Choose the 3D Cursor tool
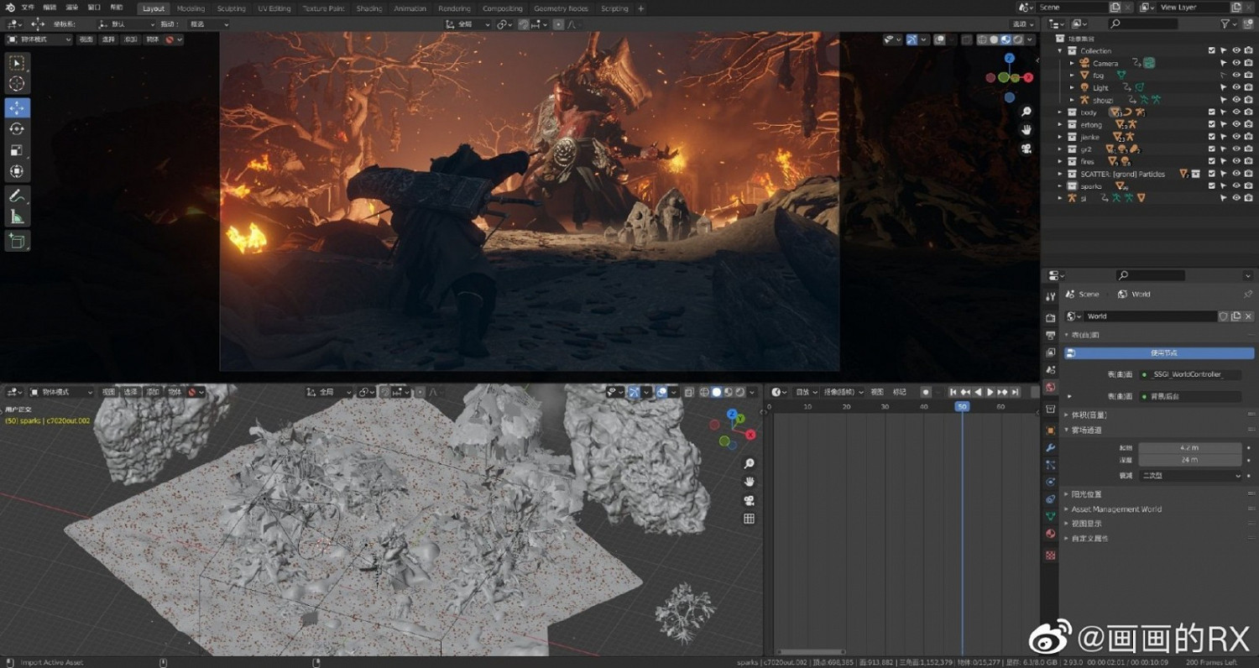The height and width of the screenshot is (668, 1259). [x=17, y=83]
